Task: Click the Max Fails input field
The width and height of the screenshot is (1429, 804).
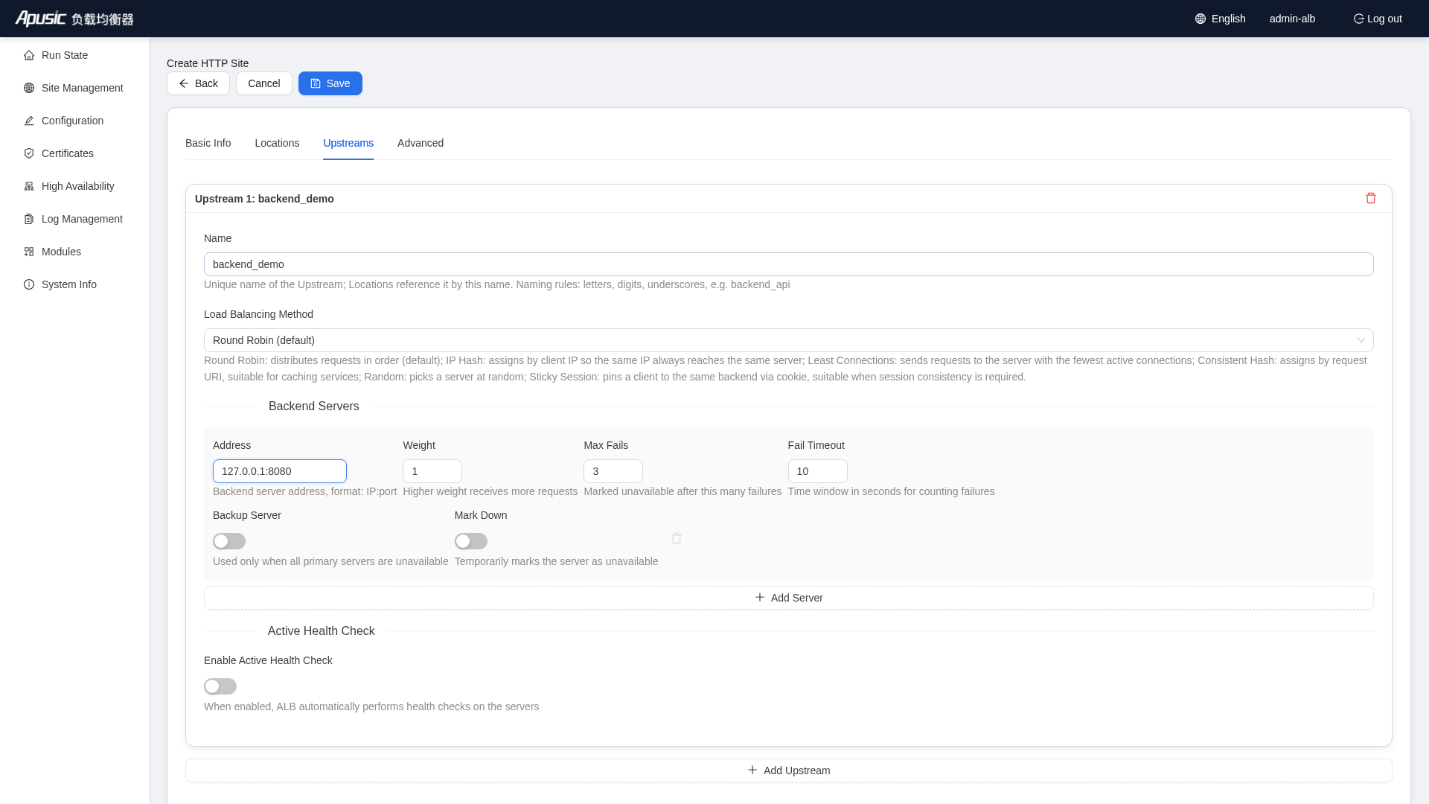Action: pyautogui.click(x=613, y=471)
